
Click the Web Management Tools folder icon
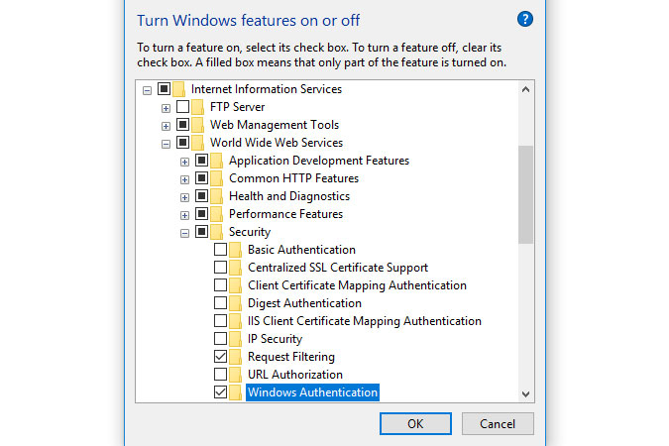coord(198,125)
